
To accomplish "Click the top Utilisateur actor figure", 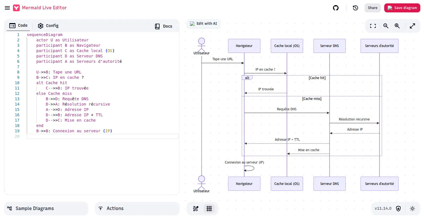I will 201,46.
